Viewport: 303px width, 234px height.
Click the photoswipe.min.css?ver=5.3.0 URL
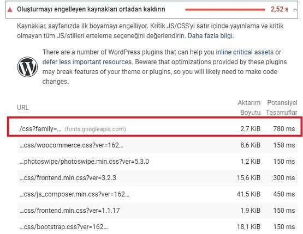pos(84,162)
